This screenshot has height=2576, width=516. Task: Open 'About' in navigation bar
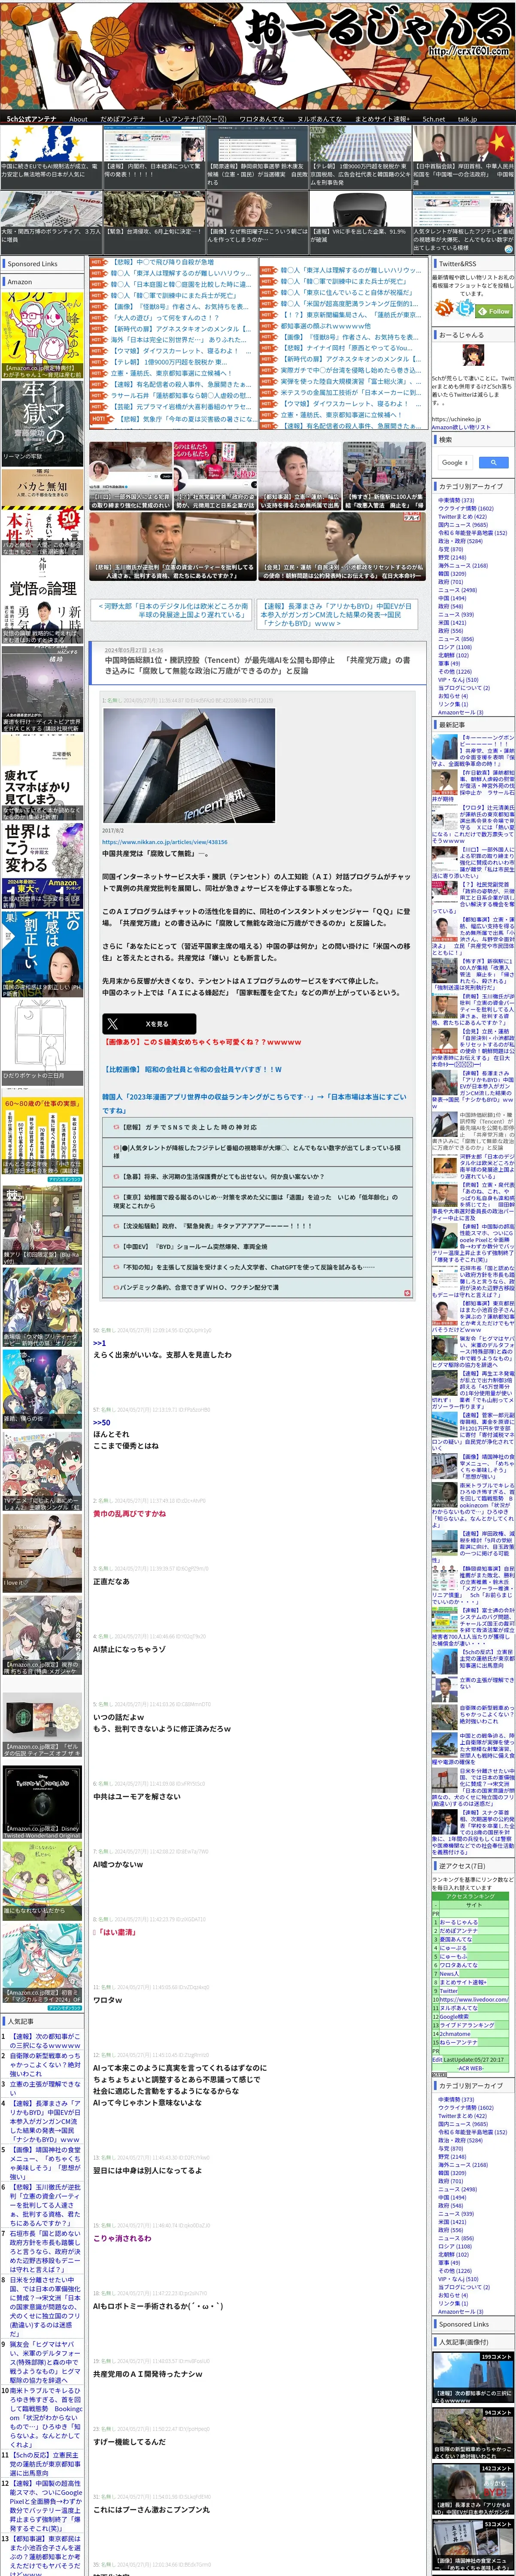[x=78, y=119]
